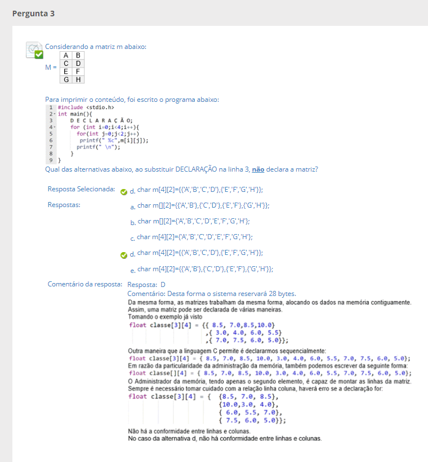428x462 pixels.
Task: Click the 'Pergunta 3' heading
Action: click(33, 14)
